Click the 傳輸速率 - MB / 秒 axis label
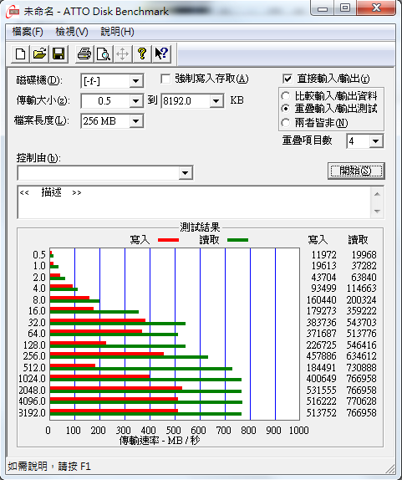 click(160, 441)
